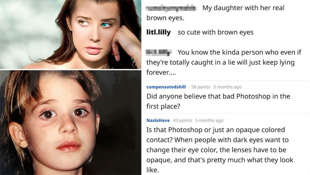Select the 'opaque colored contact' comment text

coord(219,150)
